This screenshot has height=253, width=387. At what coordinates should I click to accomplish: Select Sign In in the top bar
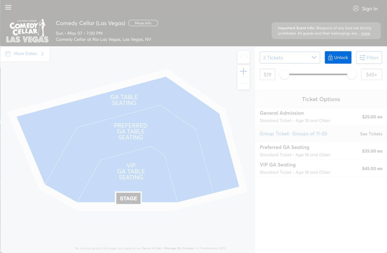369,9
